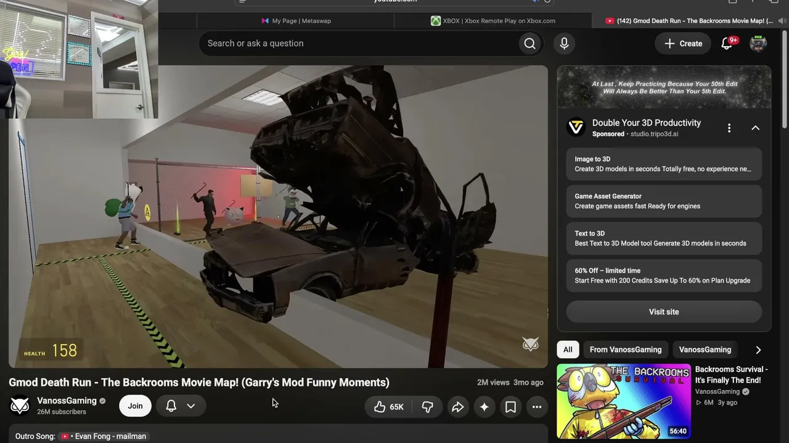Click the Join membership button
Viewport: 789px width, 443px height.
[135, 406]
